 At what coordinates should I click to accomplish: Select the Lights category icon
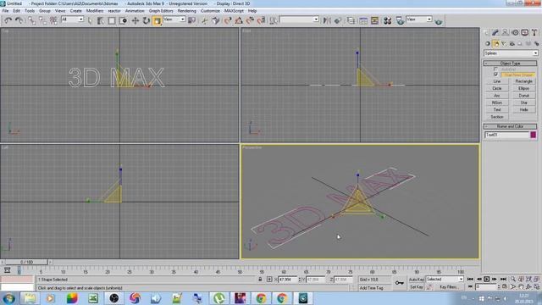(504, 43)
